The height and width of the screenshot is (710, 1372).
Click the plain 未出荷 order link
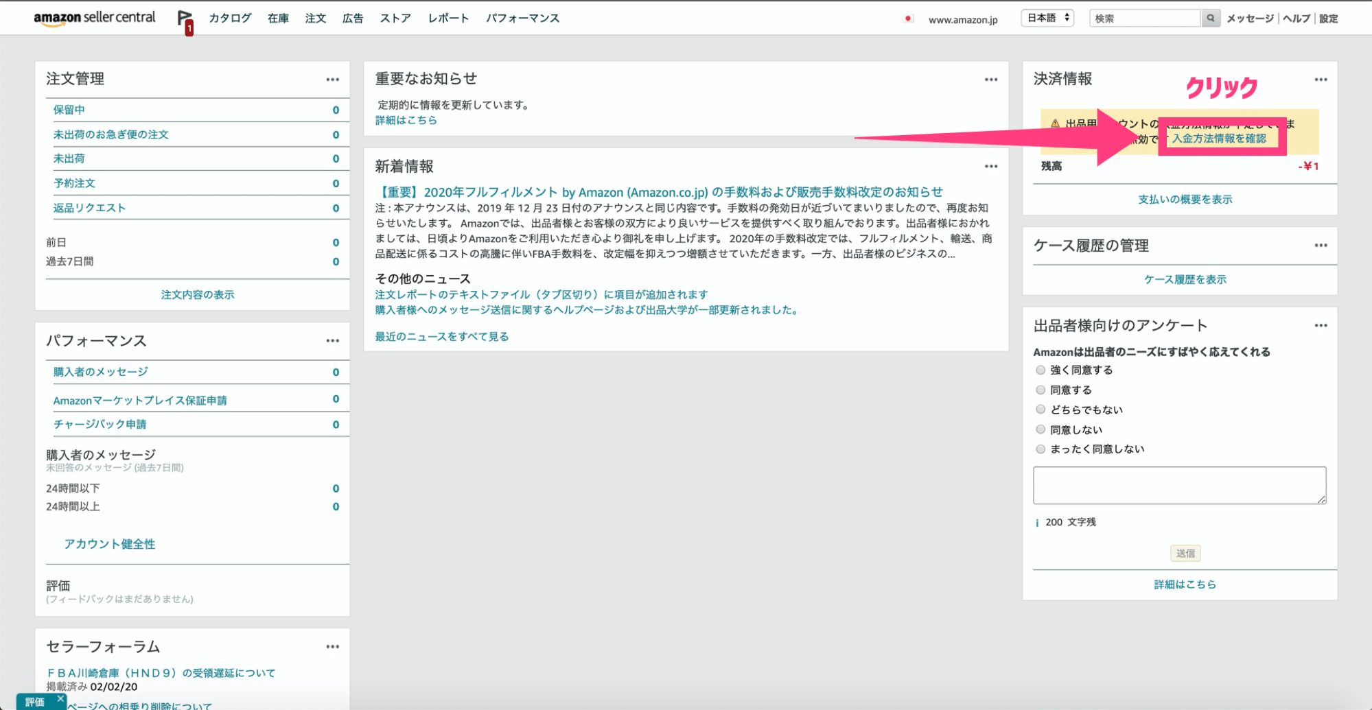click(x=69, y=158)
